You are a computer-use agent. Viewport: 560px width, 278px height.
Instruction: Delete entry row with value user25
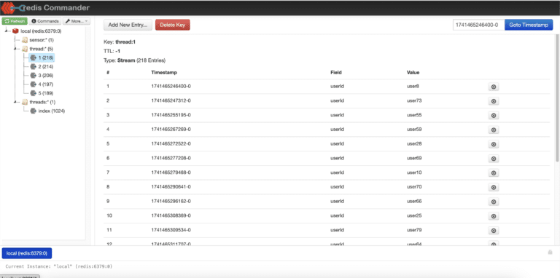pyautogui.click(x=494, y=216)
